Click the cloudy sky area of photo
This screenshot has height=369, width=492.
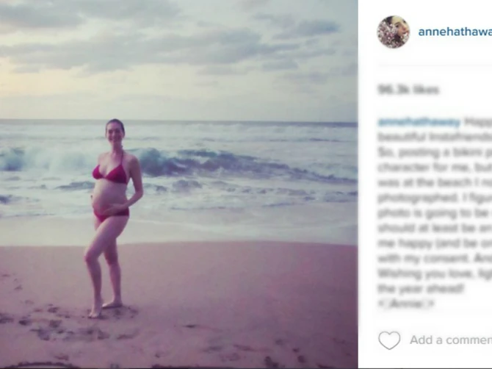(179, 57)
